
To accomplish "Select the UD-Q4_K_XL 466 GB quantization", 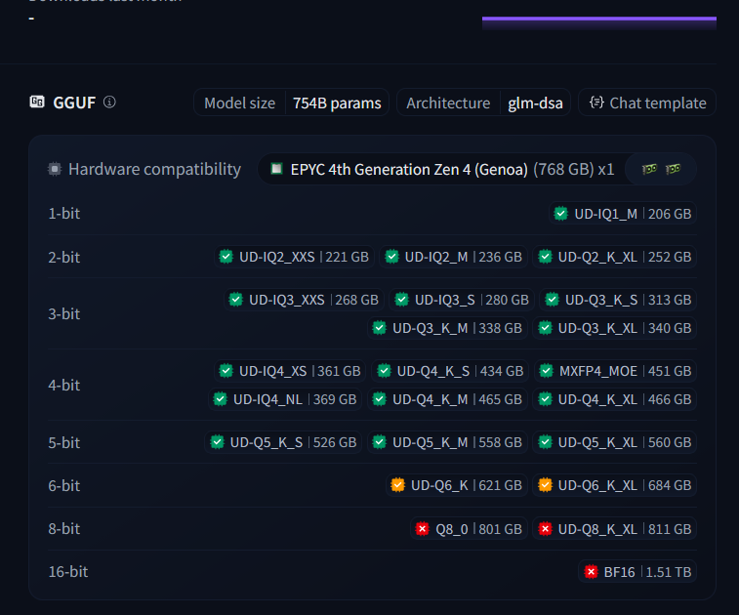I will click(615, 399).
